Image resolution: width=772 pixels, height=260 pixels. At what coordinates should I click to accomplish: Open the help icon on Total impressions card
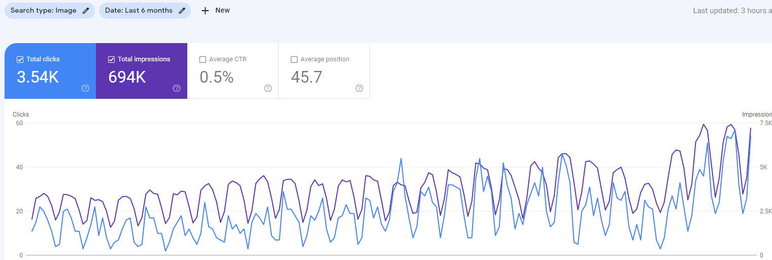coord(177,88)
